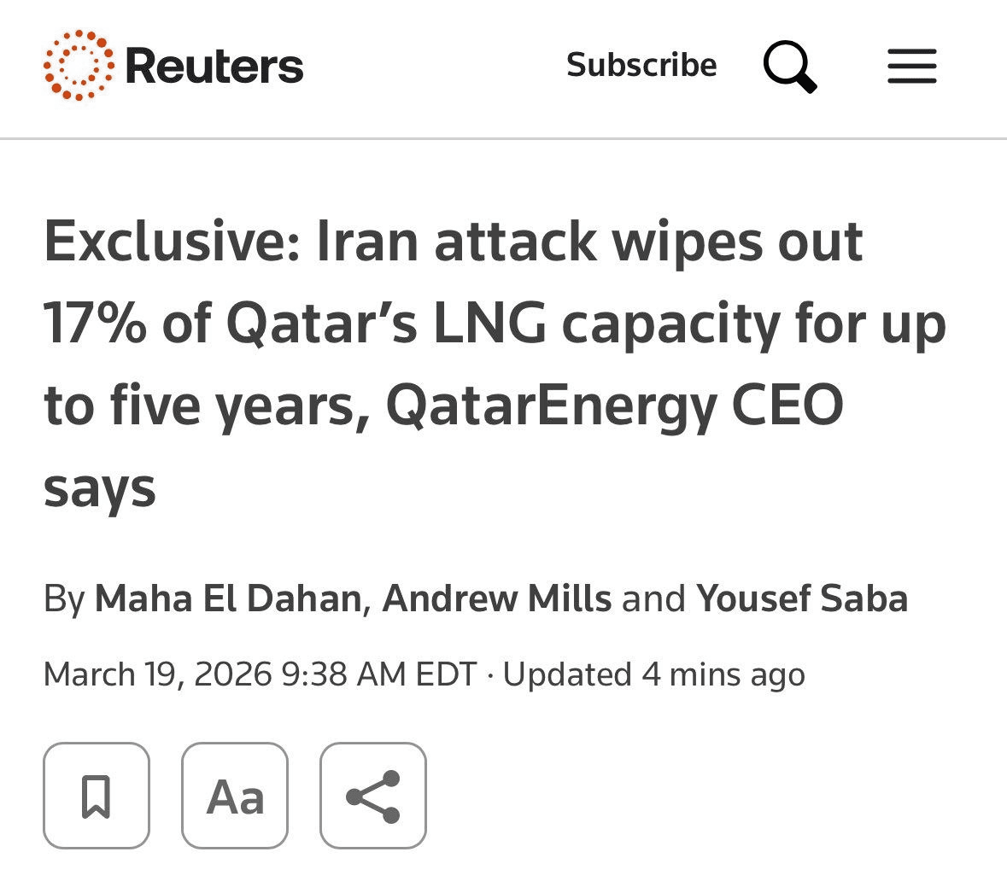Open author Maha El Dahan's profile

tap(228, 598)
